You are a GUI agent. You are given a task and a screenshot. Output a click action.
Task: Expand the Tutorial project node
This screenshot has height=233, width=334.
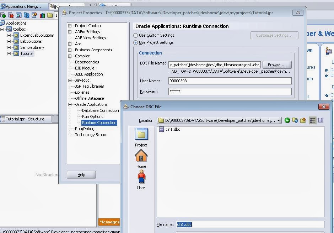9,53
